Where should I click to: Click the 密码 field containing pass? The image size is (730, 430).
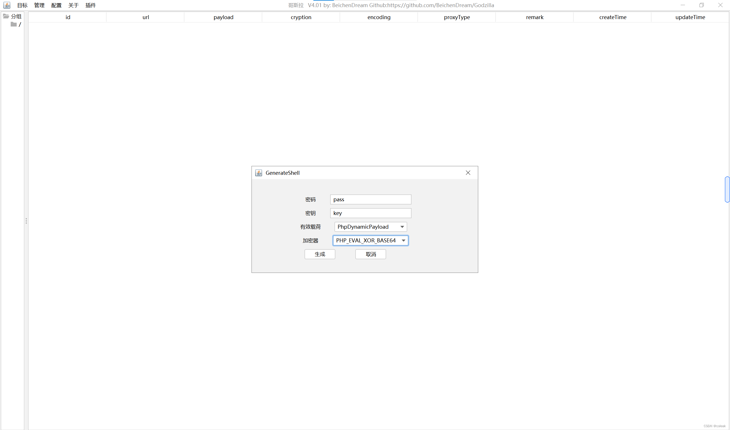(370, 199)
